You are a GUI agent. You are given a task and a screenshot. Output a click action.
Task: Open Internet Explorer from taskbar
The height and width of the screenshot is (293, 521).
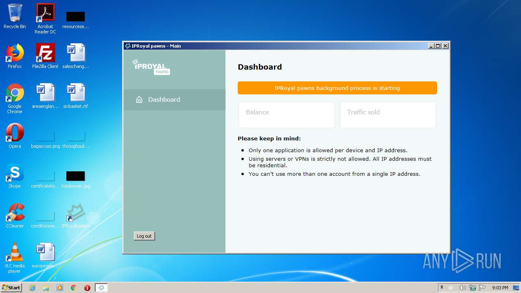pos(32,288)
